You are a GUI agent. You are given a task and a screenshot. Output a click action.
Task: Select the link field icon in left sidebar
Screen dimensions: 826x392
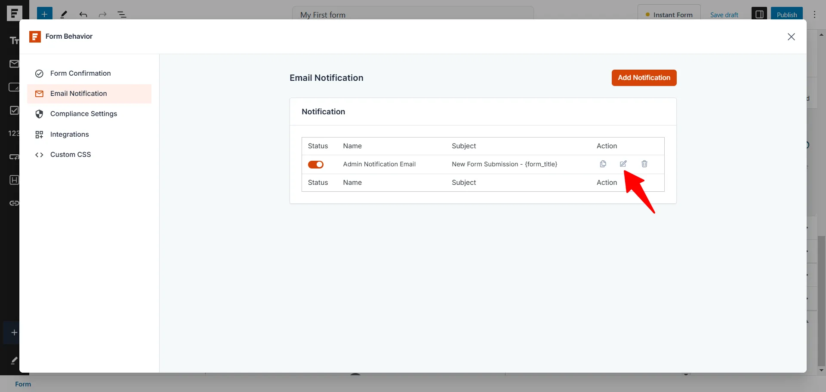(14, 203)
